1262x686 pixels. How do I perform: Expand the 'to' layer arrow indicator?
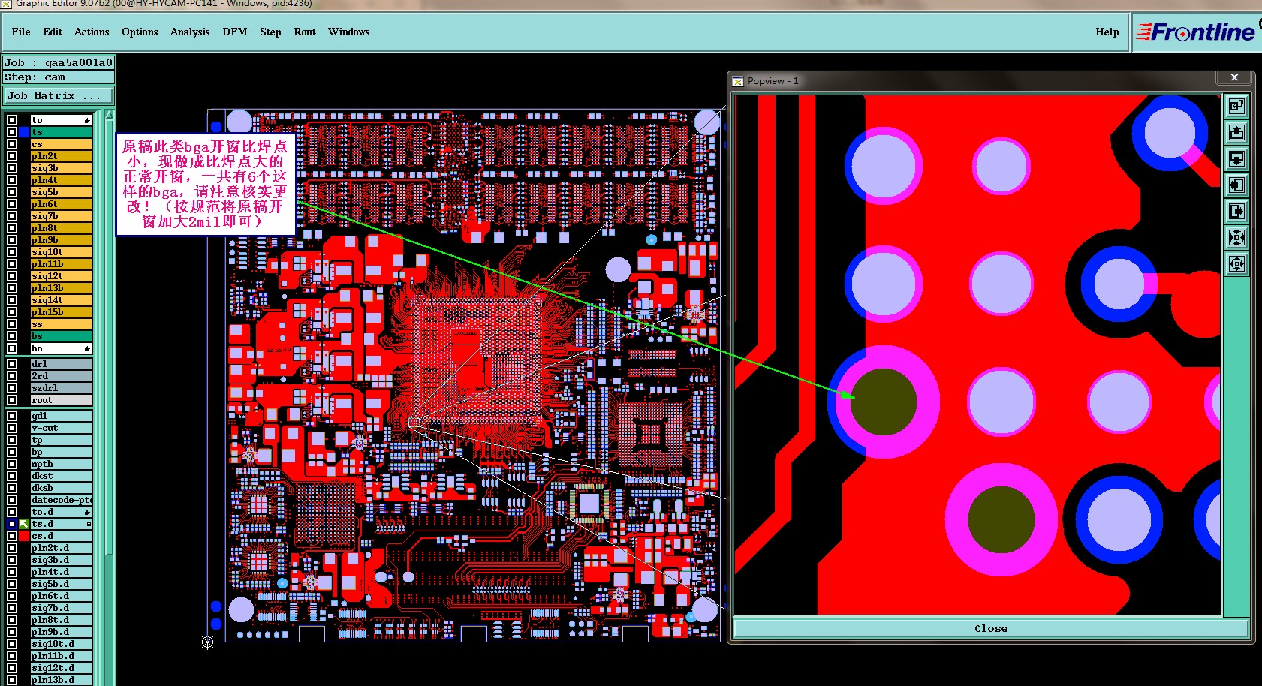pos(87,120)
